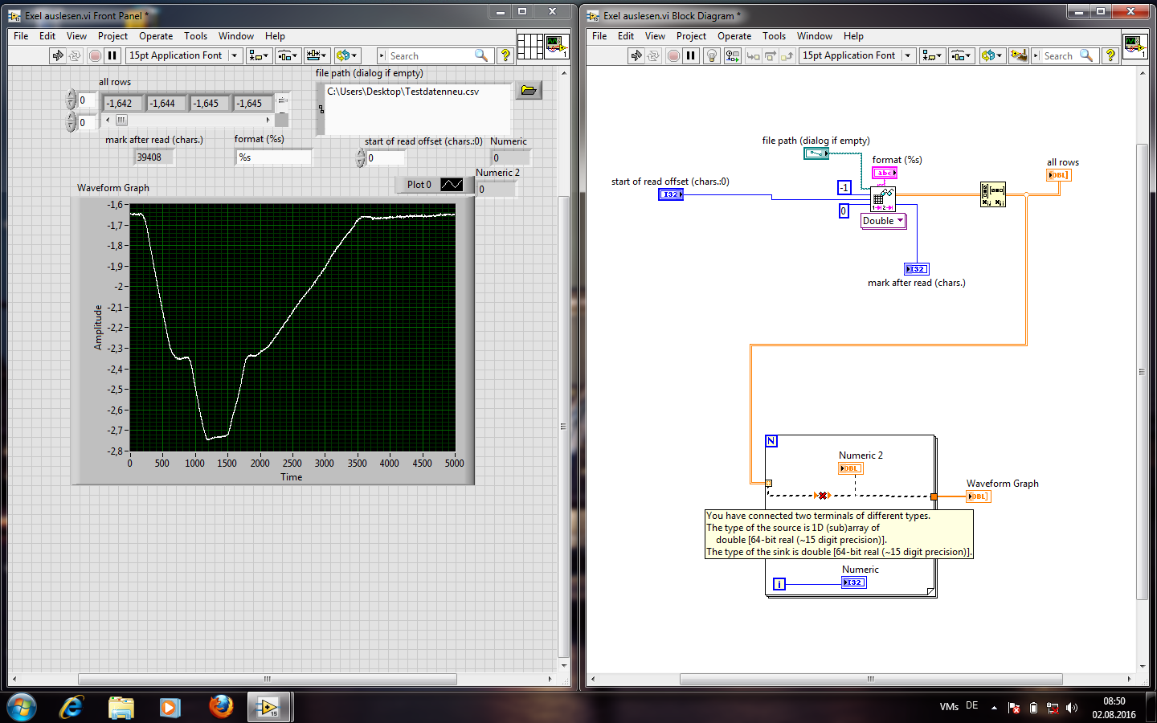Viewport: 1157px width, 723px height.
Task: Open Context Help on Block Diagram toolbar
Action: click(1110, 55)
